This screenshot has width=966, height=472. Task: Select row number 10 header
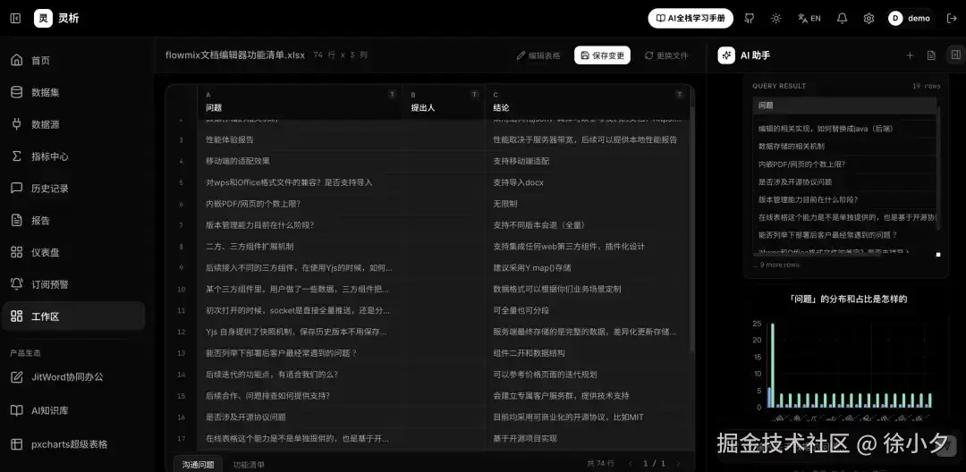(x=181, y=290)
